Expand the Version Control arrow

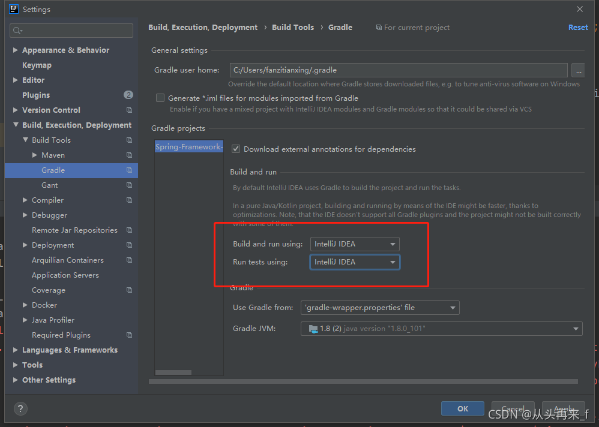click(x=15, y=110)
